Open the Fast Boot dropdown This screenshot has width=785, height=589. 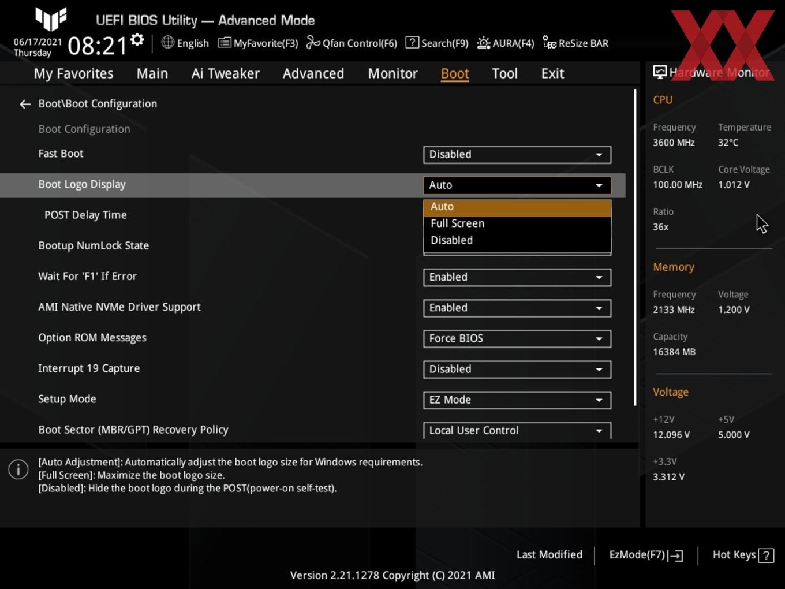pyautogui.click(x=517, y=155)
